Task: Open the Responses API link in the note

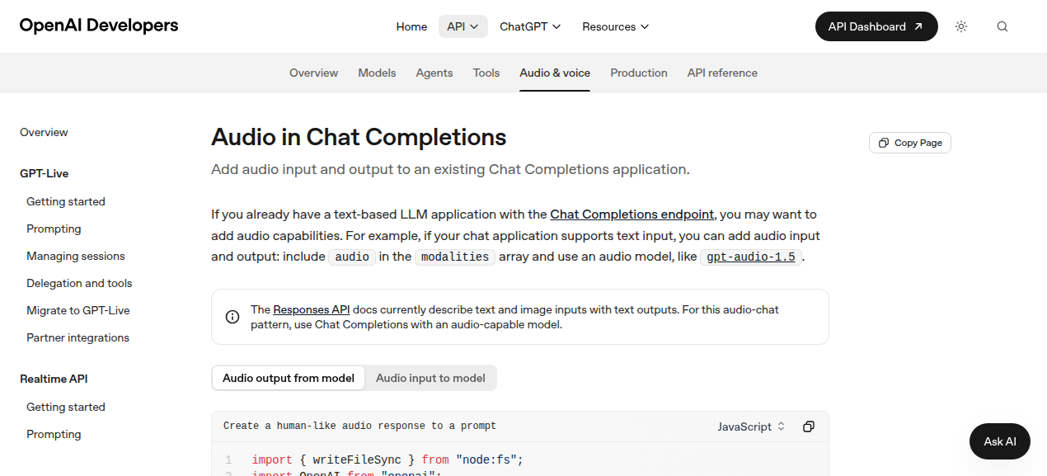Action: 312,309
